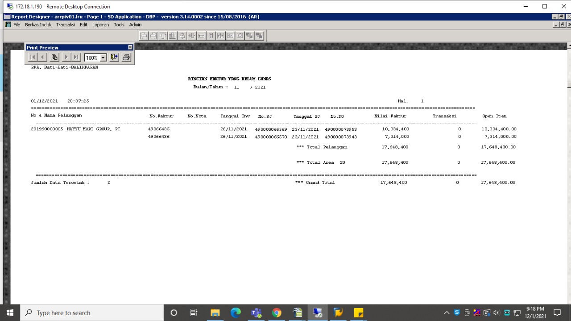The height and width of the screenshot is (321, 571).
Task: Jump to the first page of the preview
Action: coord(32,57)
